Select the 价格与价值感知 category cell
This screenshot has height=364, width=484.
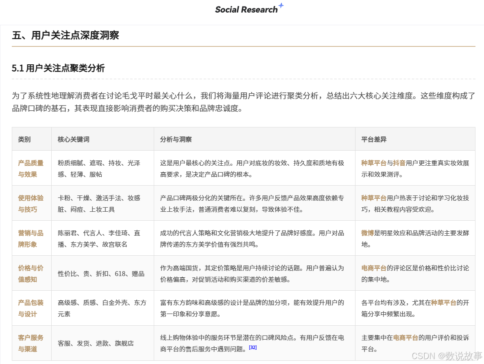click(x=31, y=274)
